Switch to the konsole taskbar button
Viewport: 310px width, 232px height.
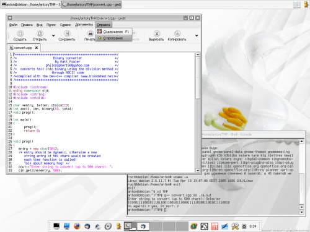(x=31, y=4)
